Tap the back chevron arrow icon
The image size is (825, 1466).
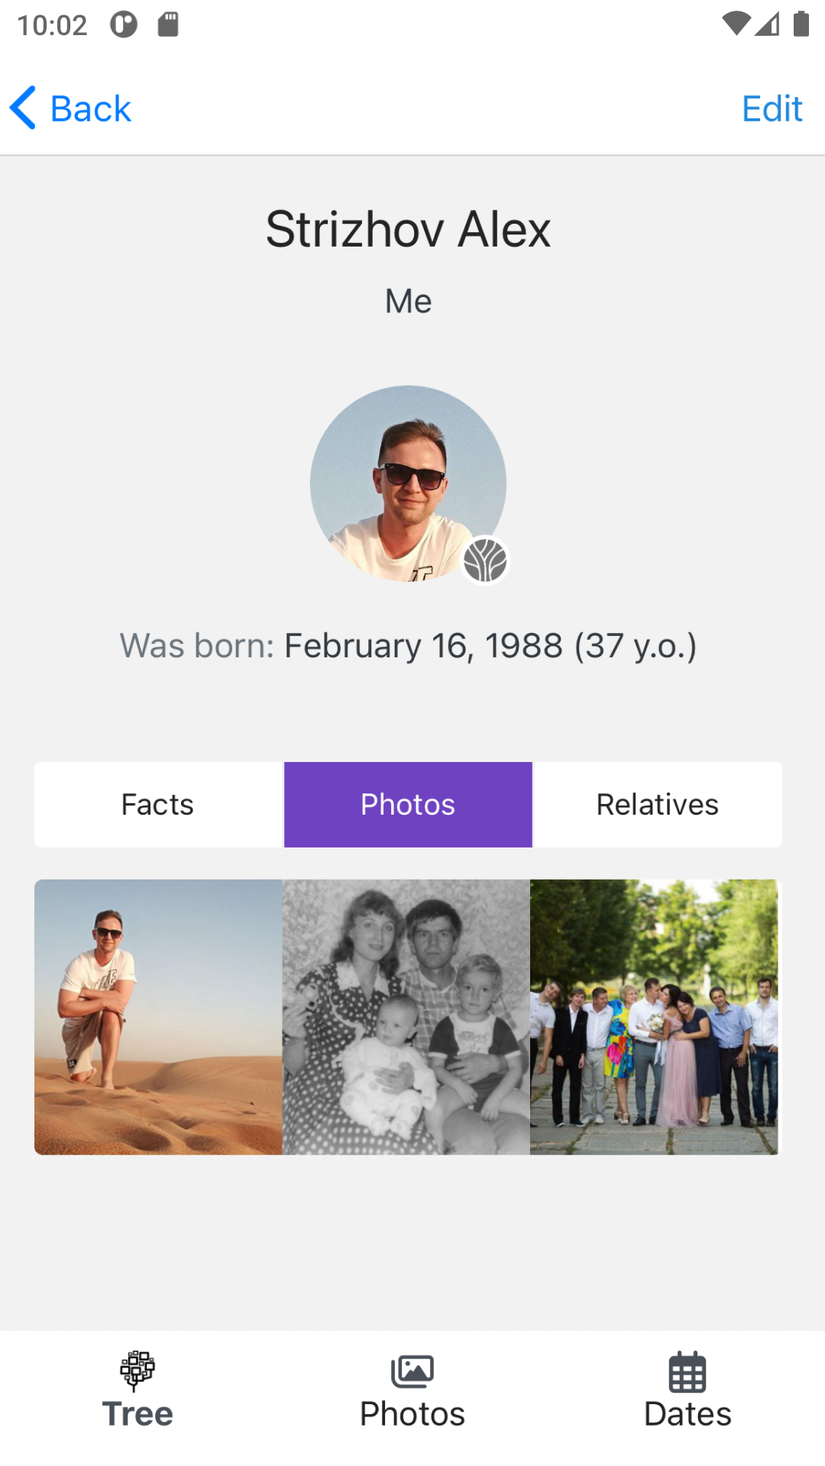click(23, 108)
